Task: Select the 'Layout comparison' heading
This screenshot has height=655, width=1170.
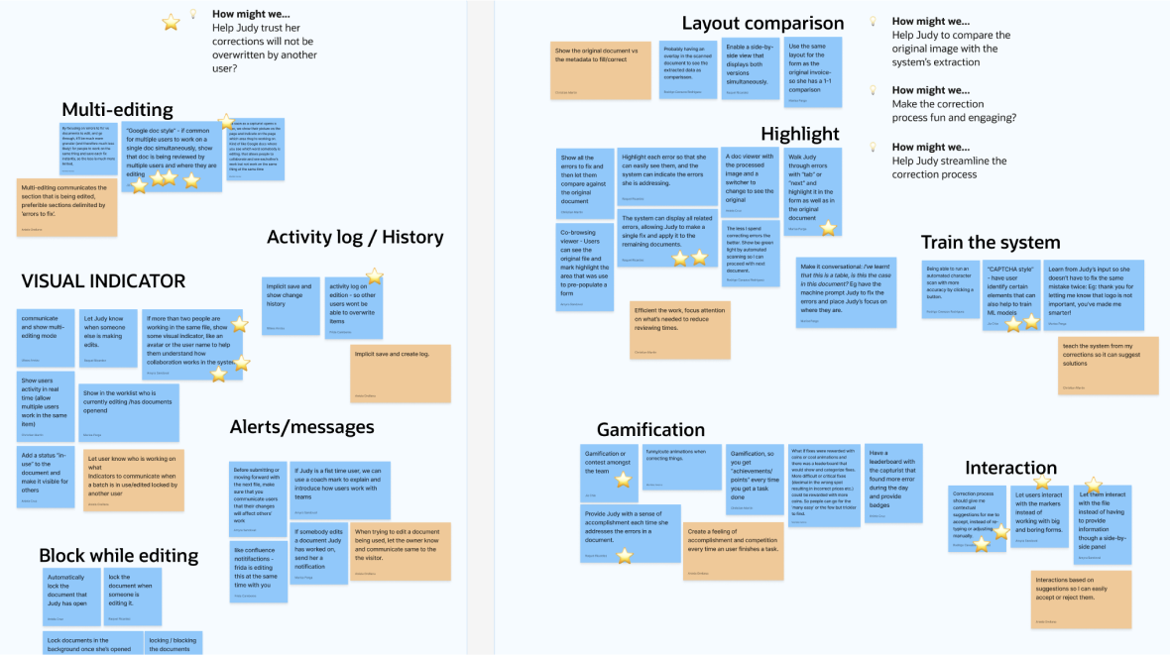Action: click(762, 23)
